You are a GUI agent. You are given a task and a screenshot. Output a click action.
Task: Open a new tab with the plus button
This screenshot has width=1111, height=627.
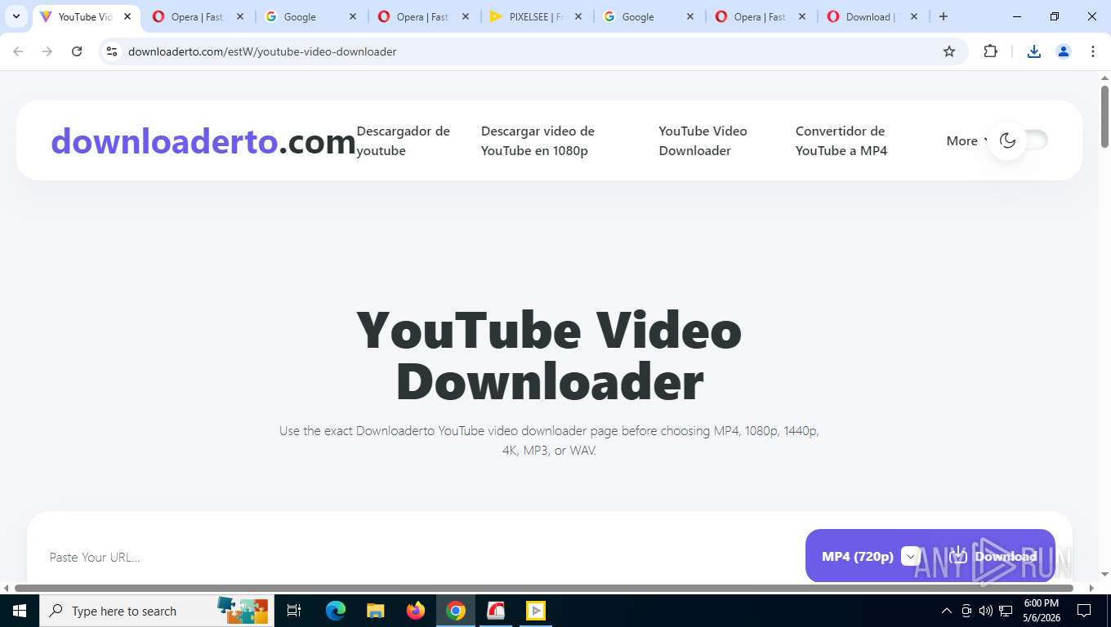pos(944,16)
